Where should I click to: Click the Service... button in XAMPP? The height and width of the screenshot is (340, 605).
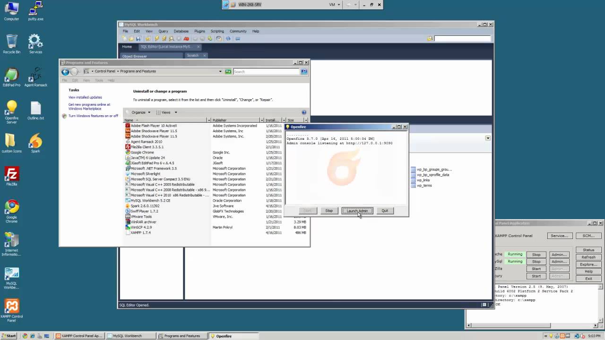560,236
